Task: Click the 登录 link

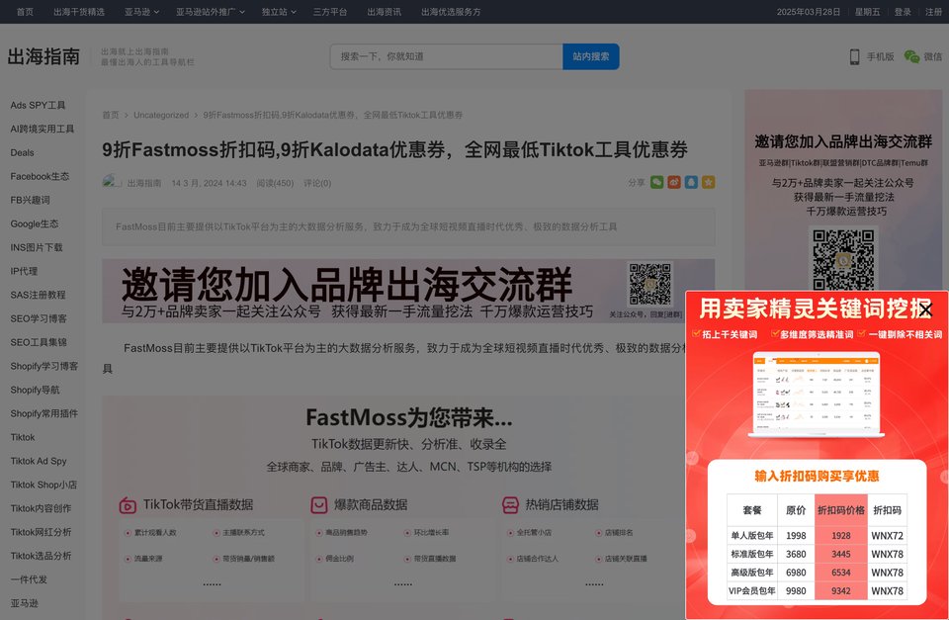Action: click(x=903, y=12)
